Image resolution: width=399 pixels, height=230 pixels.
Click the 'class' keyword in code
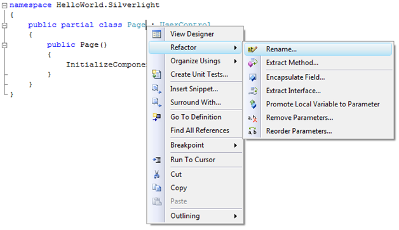click(111, 25)
